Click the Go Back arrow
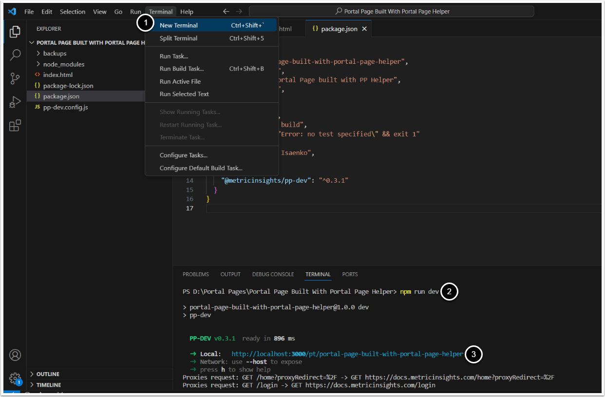The image size is (605, 397). point(226,12)
